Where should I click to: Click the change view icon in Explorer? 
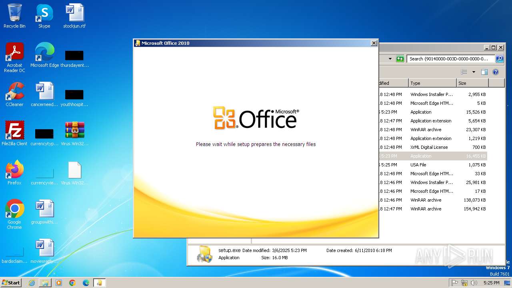click(x=464, y=72)
